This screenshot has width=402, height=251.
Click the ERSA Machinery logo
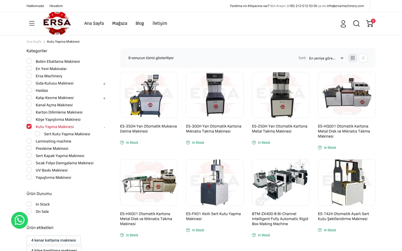click(57, 23)
